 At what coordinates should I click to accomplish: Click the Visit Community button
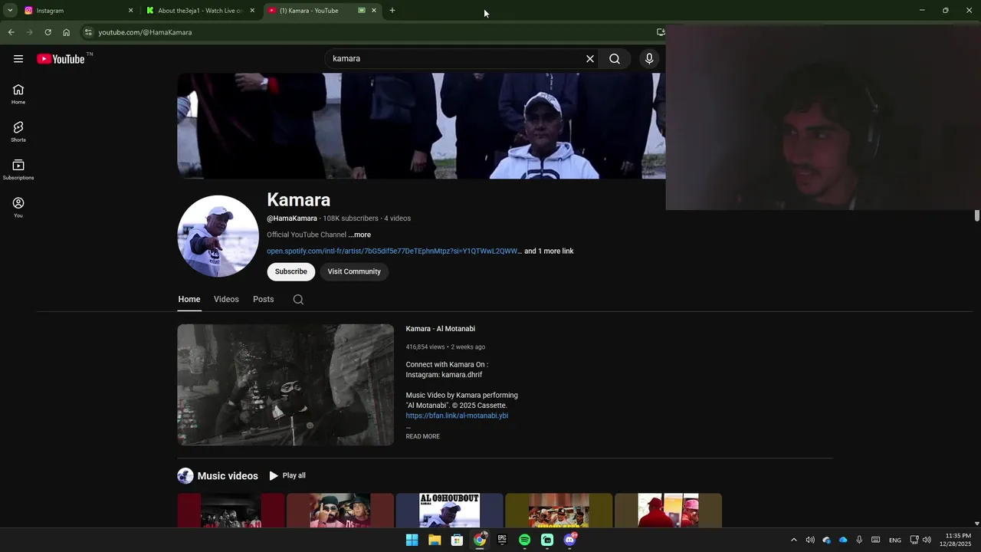(354, 271)
